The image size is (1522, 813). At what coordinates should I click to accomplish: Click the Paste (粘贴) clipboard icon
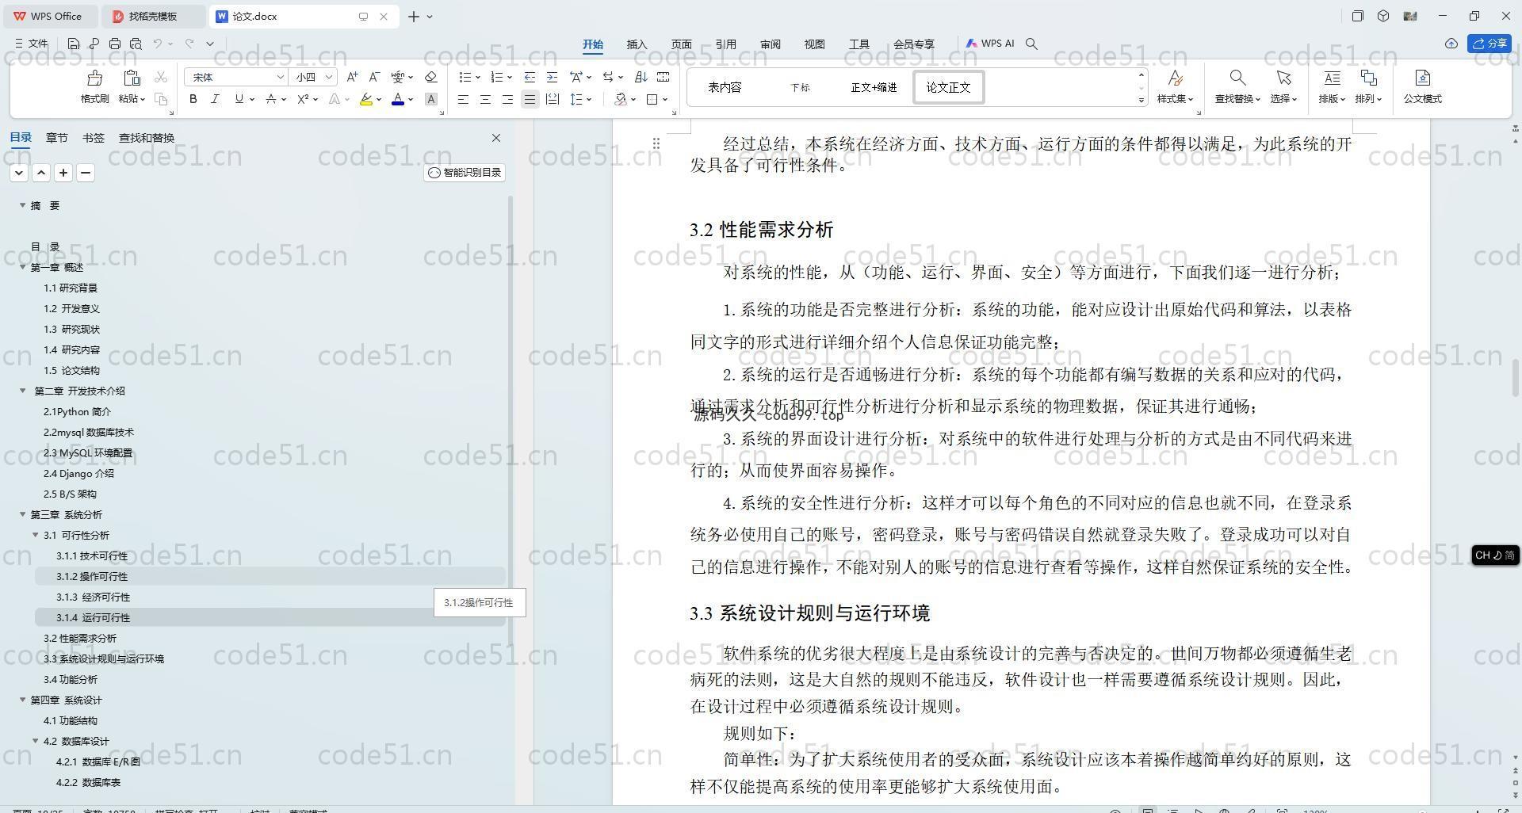point(132,78)
